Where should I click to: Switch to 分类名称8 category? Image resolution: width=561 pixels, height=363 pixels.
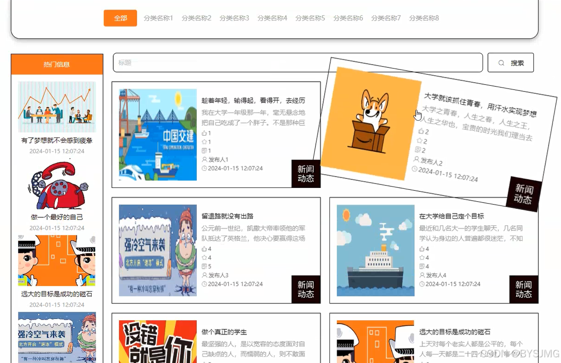click(424, 18)
